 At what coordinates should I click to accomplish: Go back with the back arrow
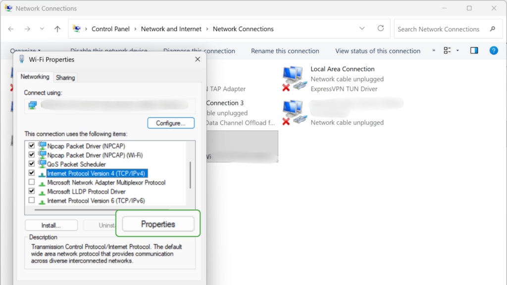click(11, 29)
